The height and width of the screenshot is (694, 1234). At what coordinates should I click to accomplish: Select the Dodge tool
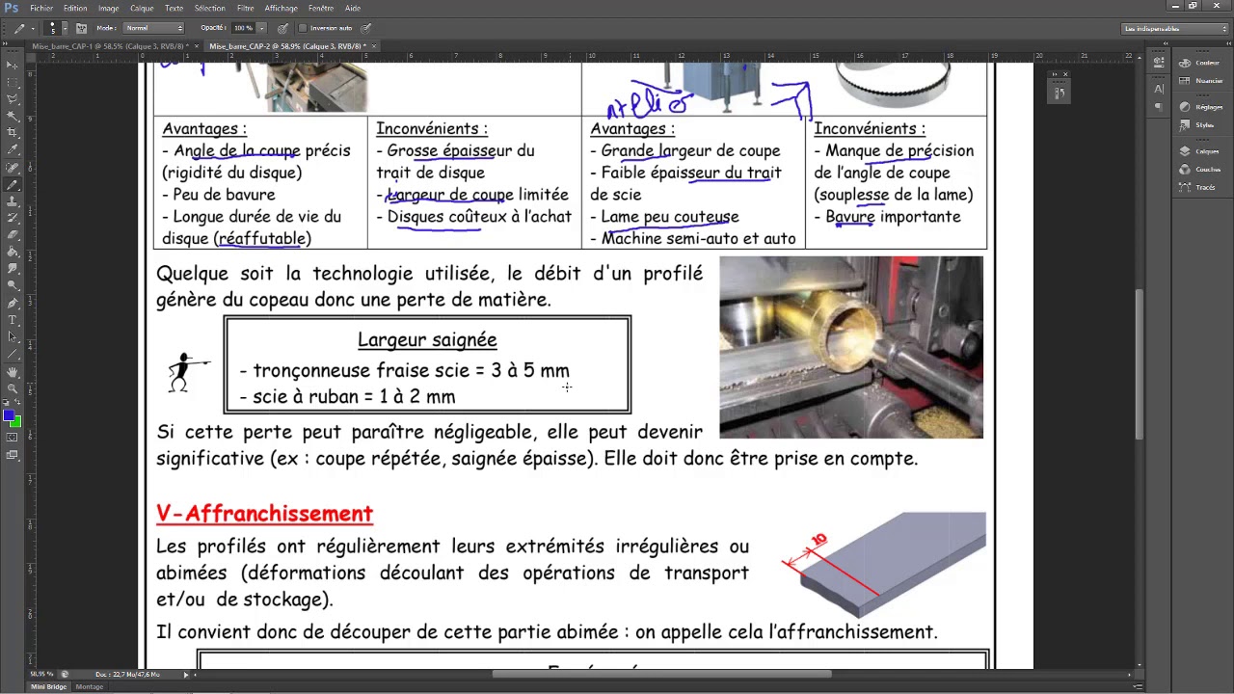13,285
